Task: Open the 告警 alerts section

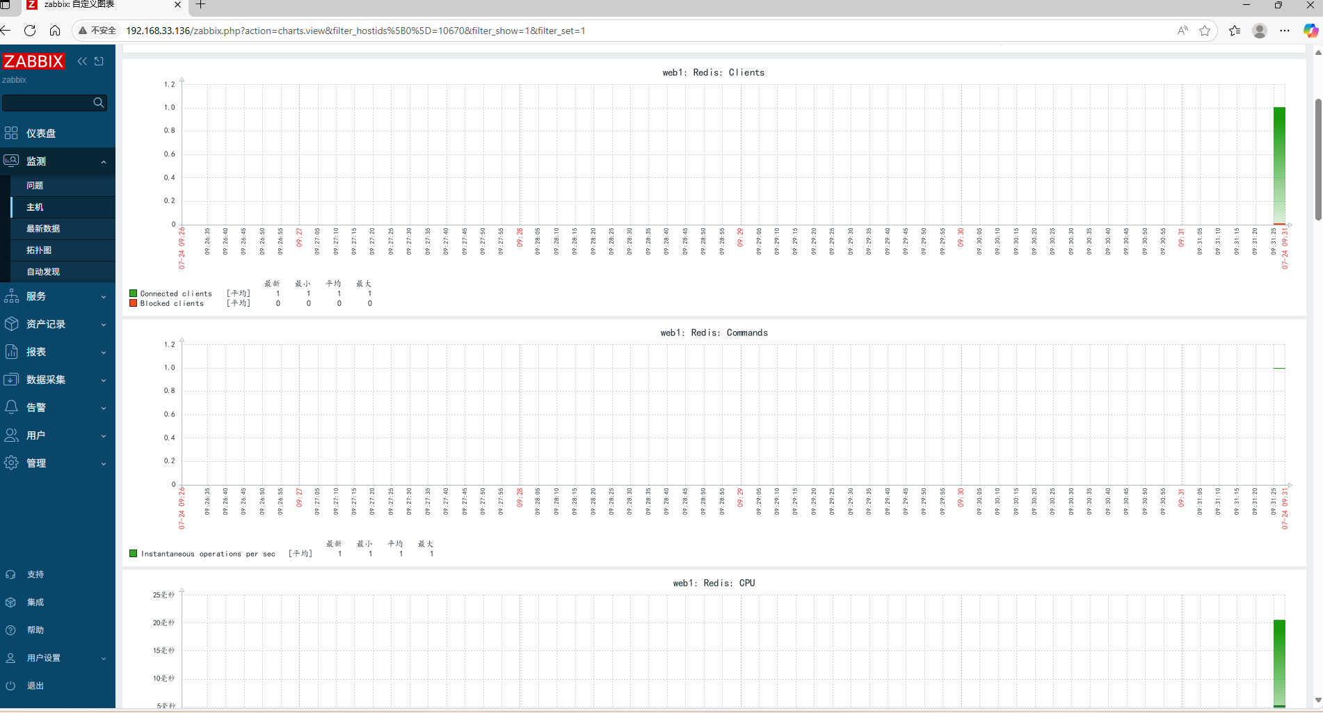Action: (35, 407)
